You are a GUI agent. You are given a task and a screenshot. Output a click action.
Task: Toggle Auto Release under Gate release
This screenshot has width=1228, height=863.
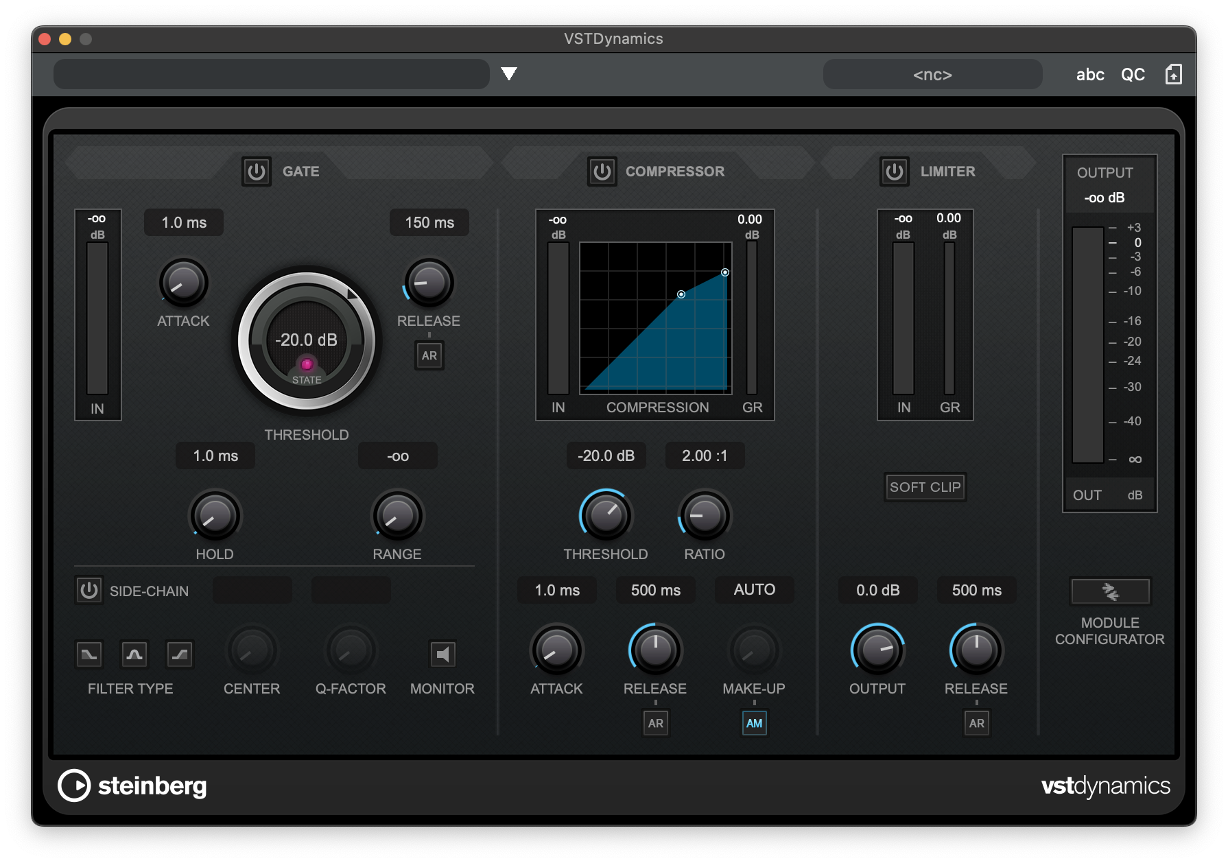[429, 355]
